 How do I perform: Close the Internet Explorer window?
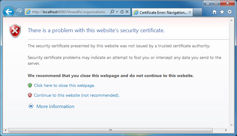coord(227,3)
